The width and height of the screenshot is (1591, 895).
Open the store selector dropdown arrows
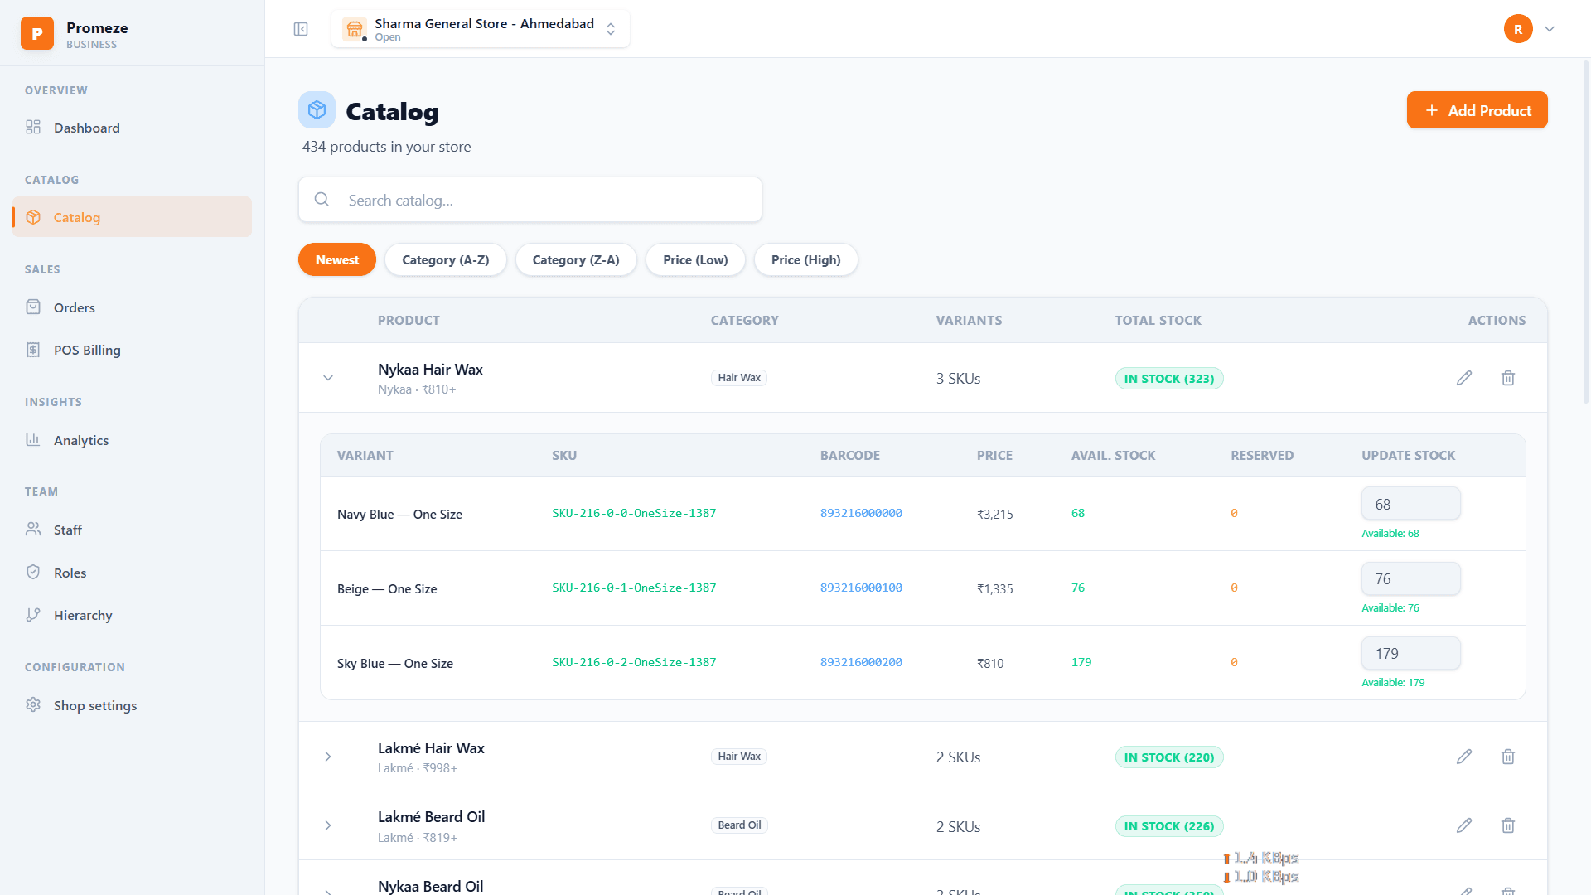click(611, 29)
